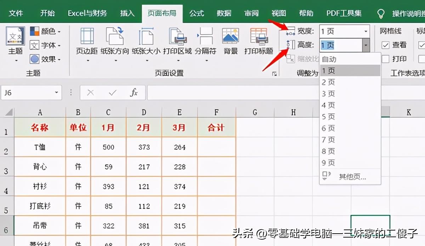The width and height of the screenshot is (425, 246).
Task: Select 自动 in the height list
Action: tap(329, 59)
